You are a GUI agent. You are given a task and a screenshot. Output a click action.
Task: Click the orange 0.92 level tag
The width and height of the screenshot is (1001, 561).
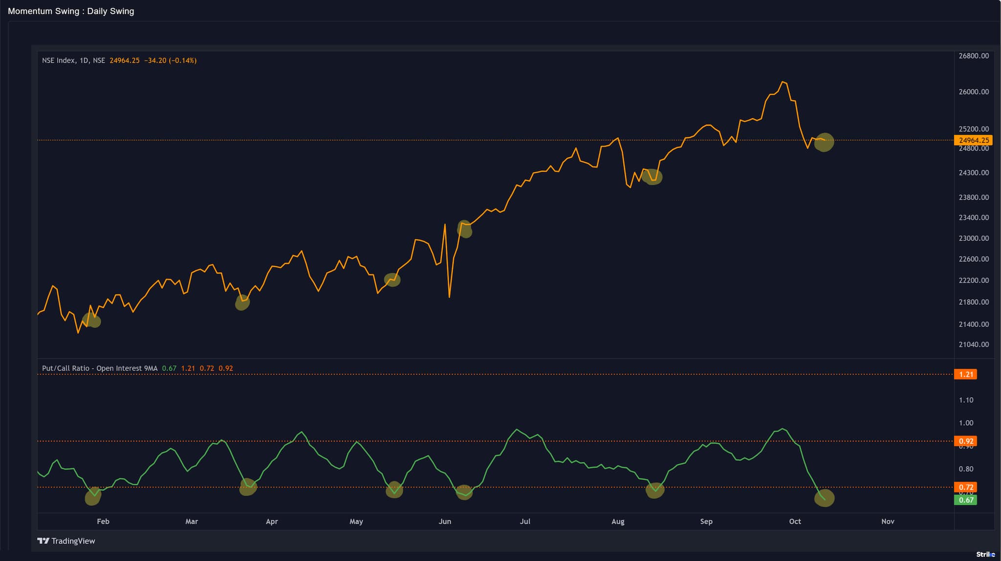click(x=965, y=441)
